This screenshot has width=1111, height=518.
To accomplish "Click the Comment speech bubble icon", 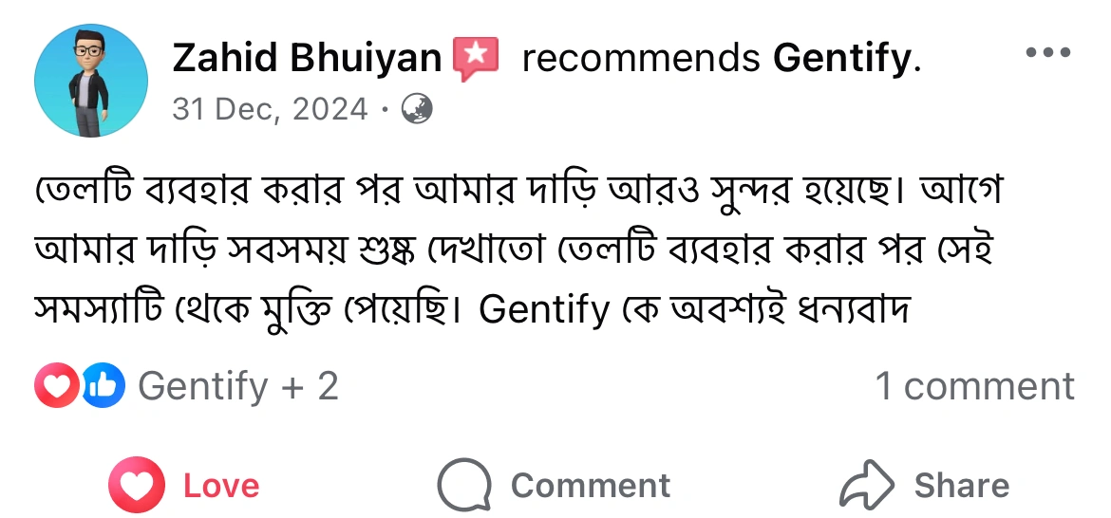I will [x=464, y=486].
